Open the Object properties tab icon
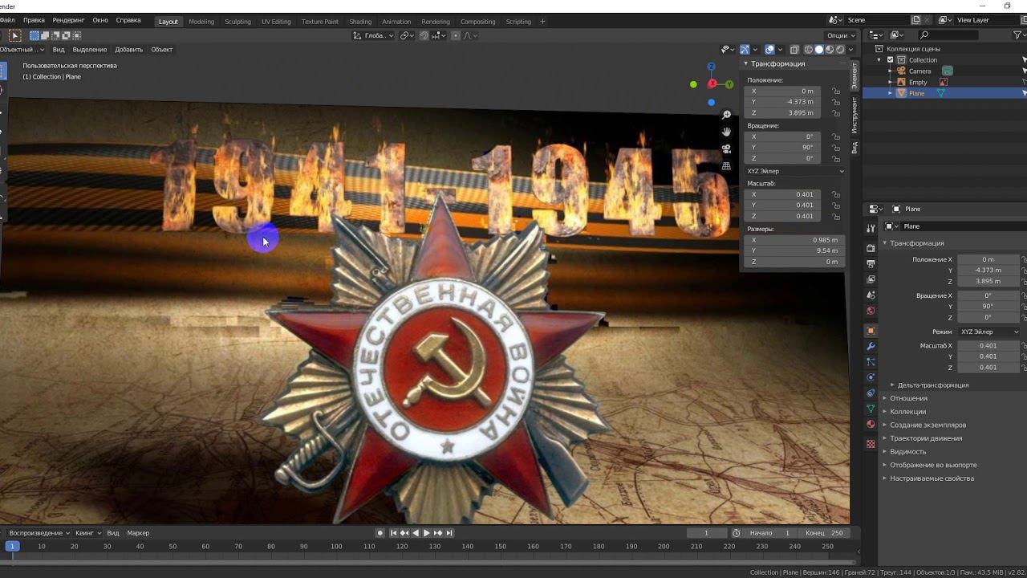This screenshot has width=1027, height=578. coord(871,331)
